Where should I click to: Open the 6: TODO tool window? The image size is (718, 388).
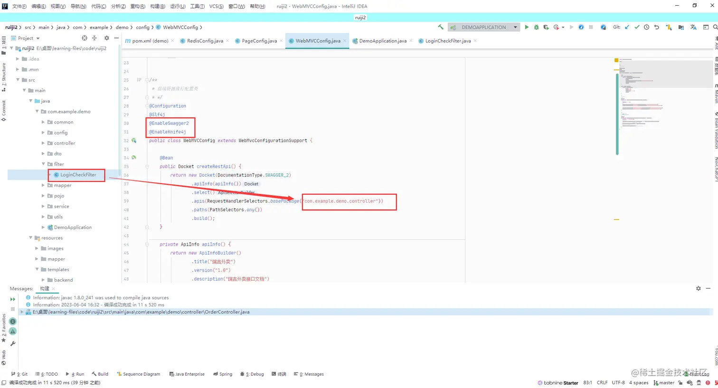pos(47,374)
